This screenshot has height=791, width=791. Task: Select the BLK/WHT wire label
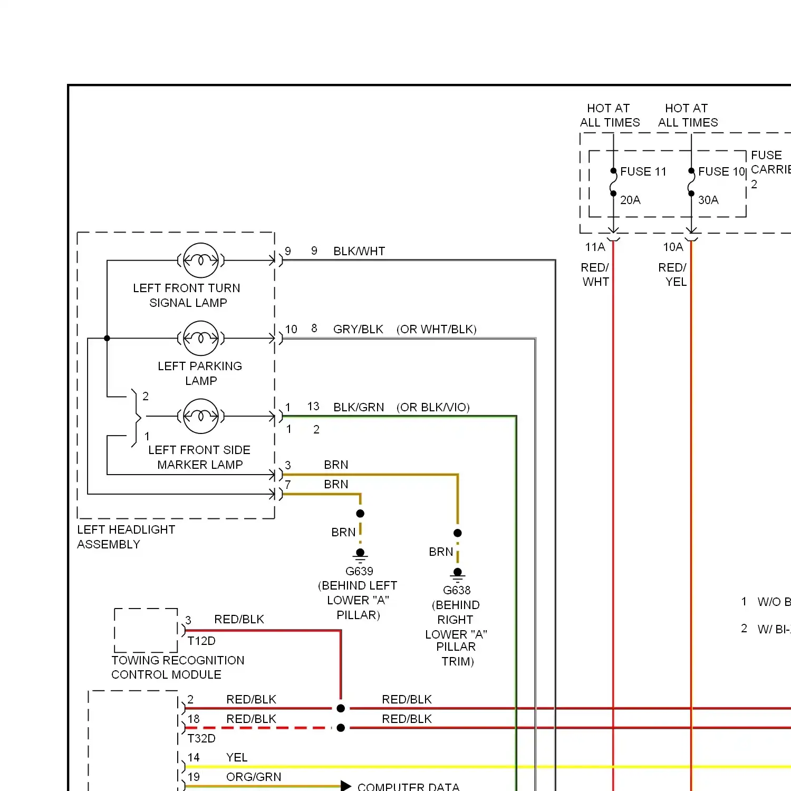tap(359, 252)
